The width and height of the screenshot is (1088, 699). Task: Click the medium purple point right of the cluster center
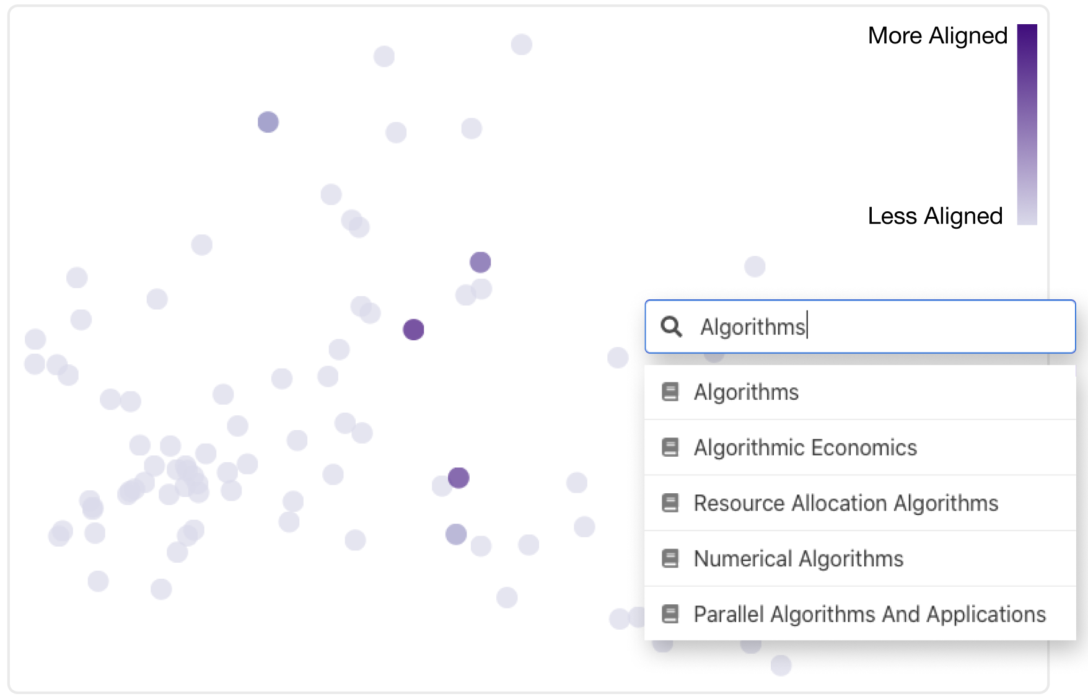tap(480, 262)
